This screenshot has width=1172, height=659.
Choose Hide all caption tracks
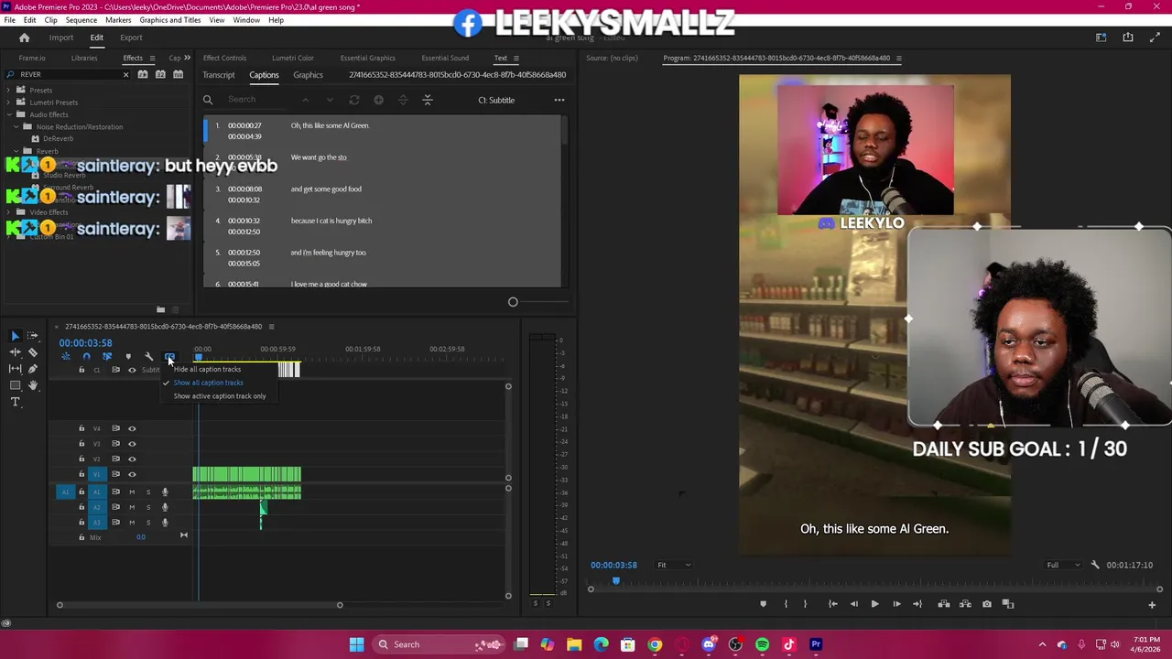[207, 369]
